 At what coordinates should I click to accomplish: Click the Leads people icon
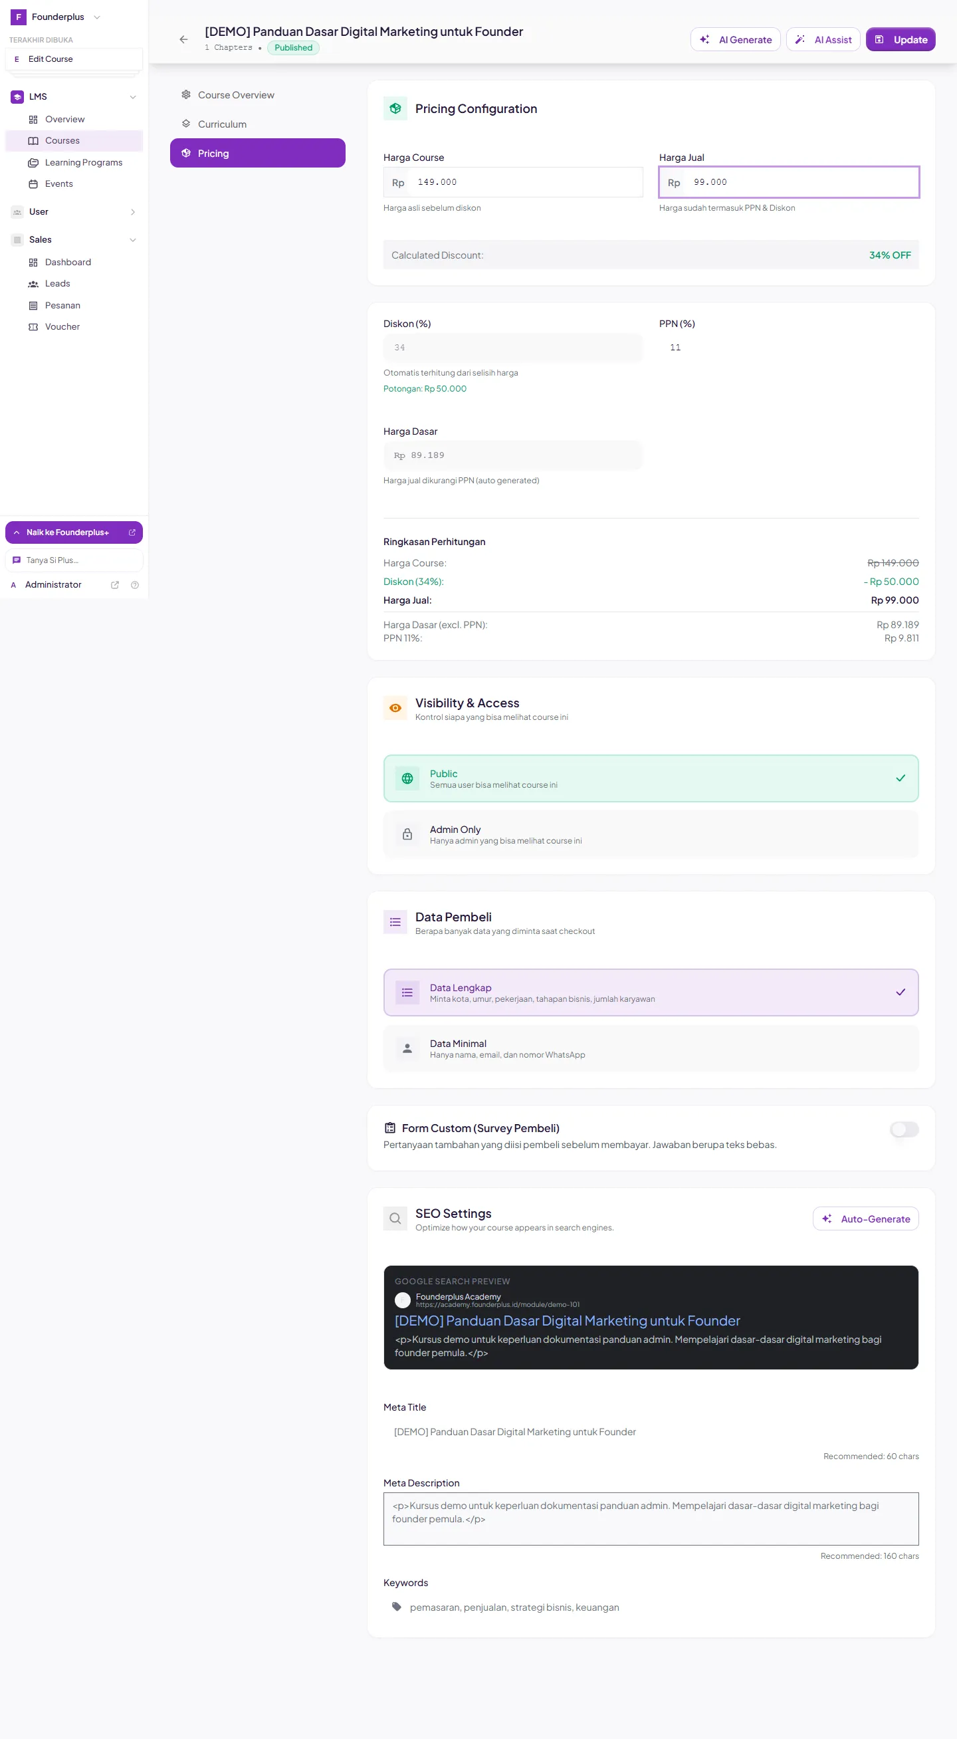(33, 284)
